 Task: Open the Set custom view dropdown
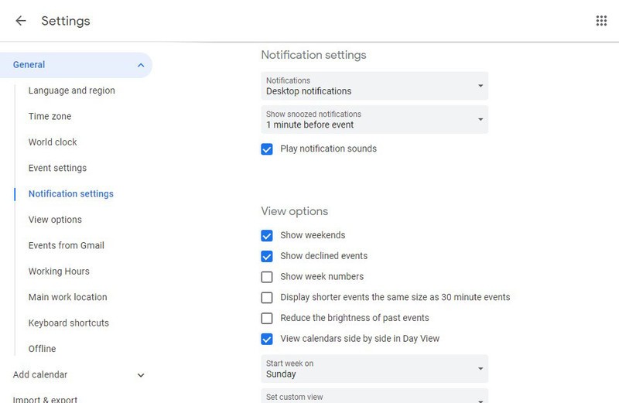coord(374,396)
